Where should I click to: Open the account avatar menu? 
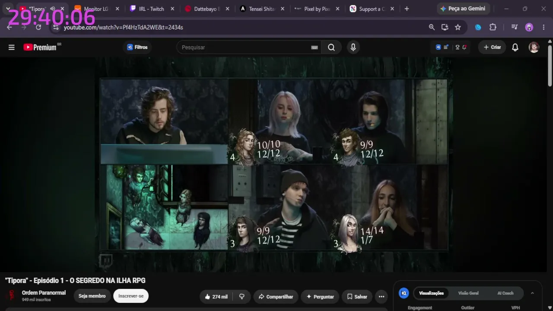[534, 48]
